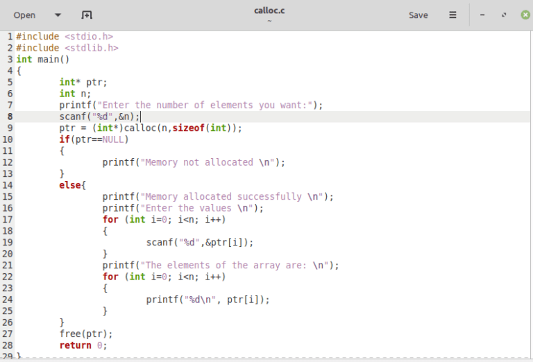533x362 pixels.
Task: Click 'The elements of the array are' string
Action: pyautogui.click(x=234, y=265)
